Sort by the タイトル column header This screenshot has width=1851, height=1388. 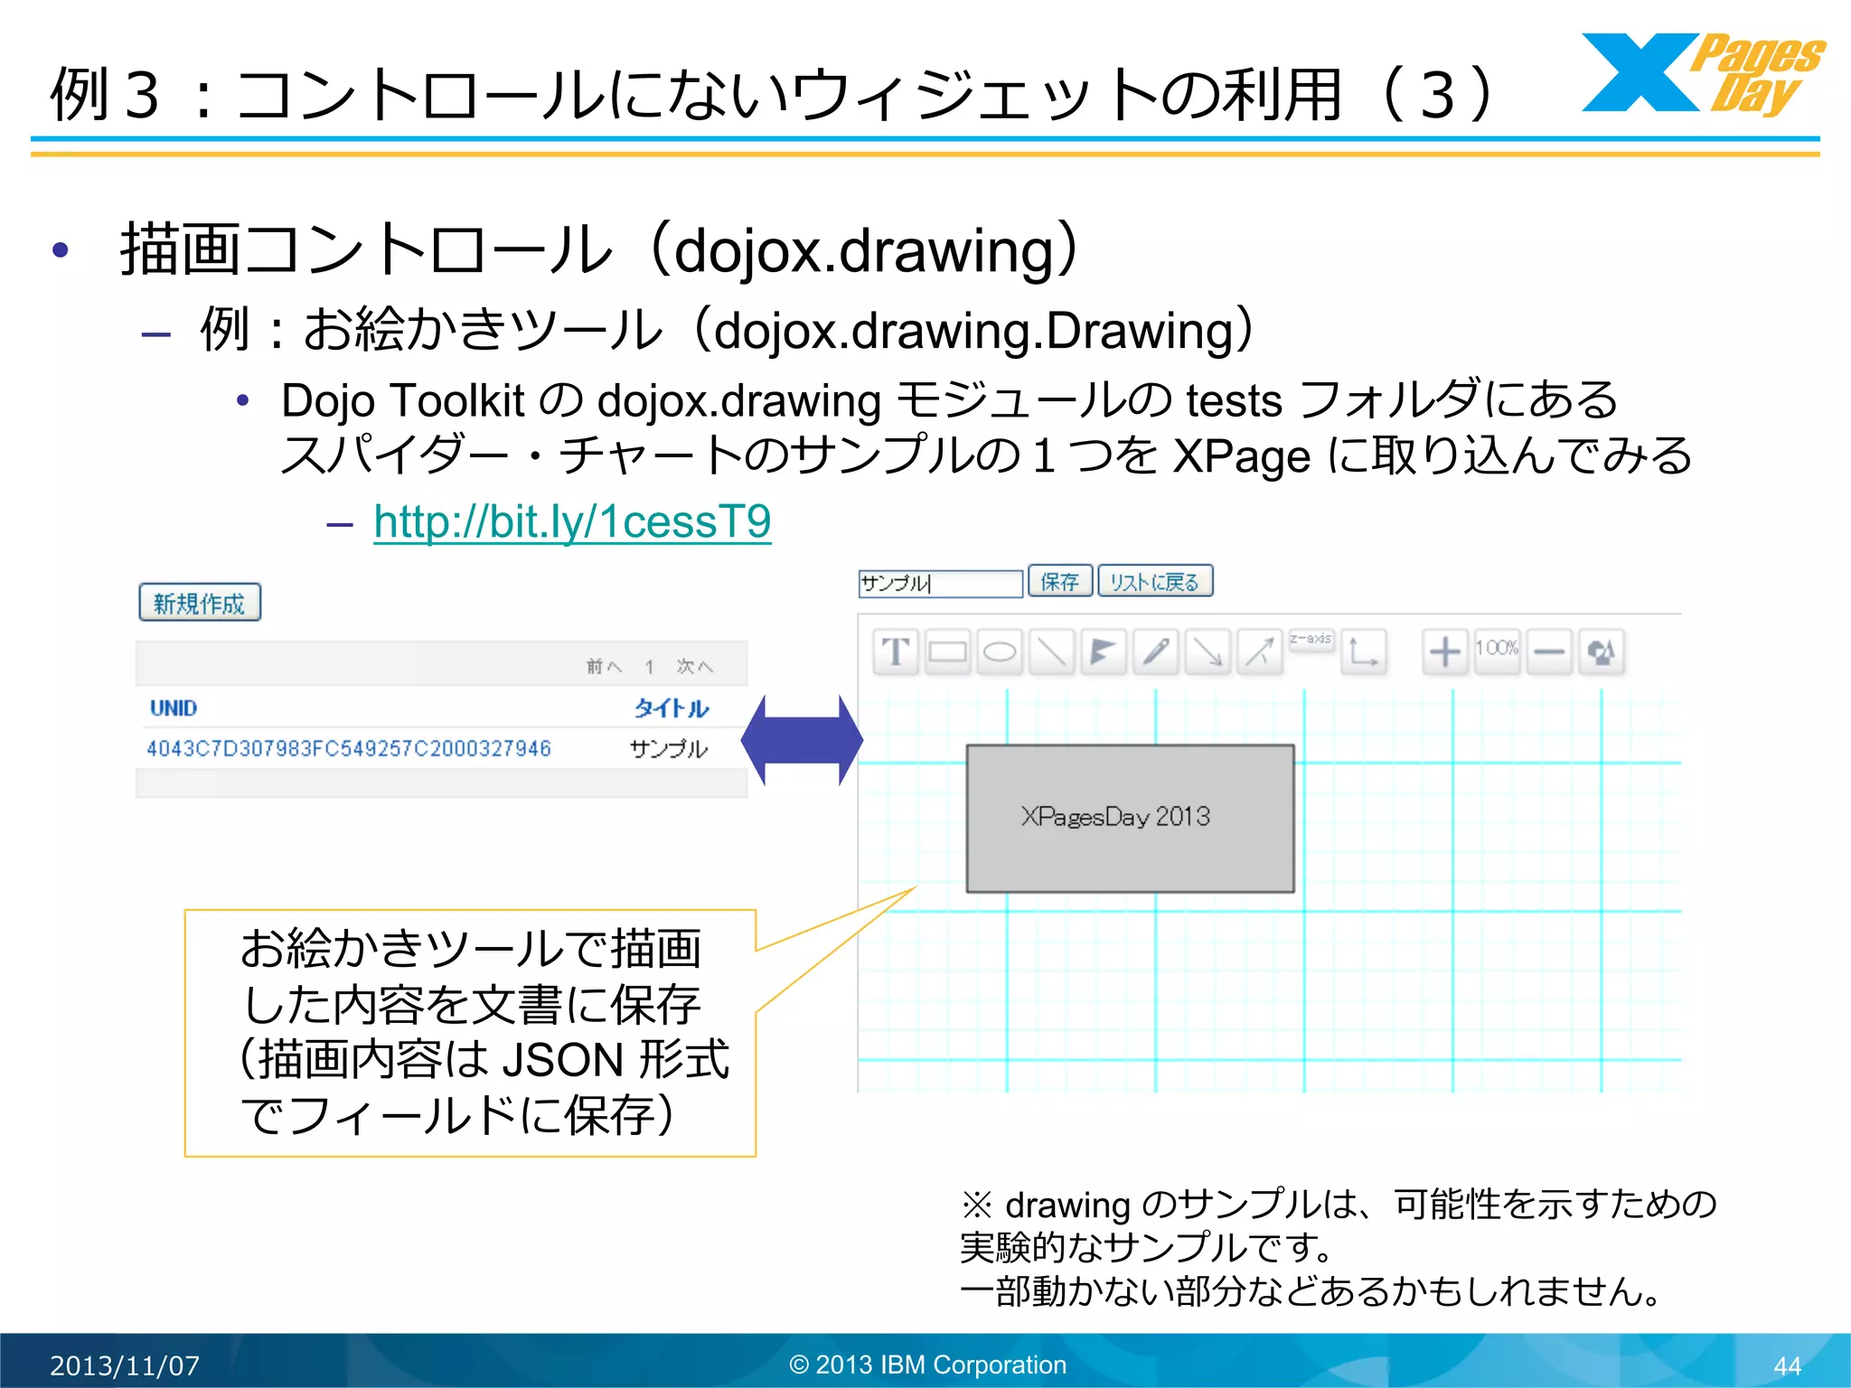point(671,708)
